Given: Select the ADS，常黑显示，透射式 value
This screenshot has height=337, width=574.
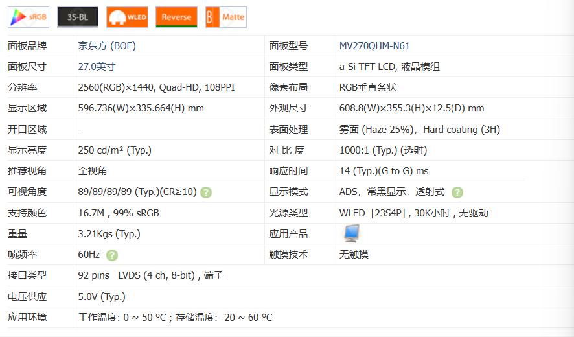Looking at the screenshot, I should [392, 192].
